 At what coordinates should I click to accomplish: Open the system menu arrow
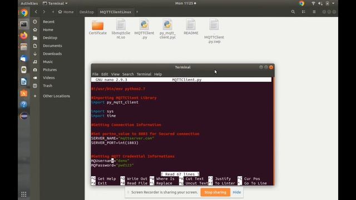(333, 3)
